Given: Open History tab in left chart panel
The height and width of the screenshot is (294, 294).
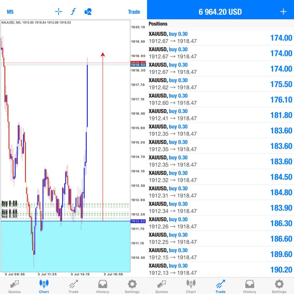Looking at the screenshot, I should tap(102, 286).
